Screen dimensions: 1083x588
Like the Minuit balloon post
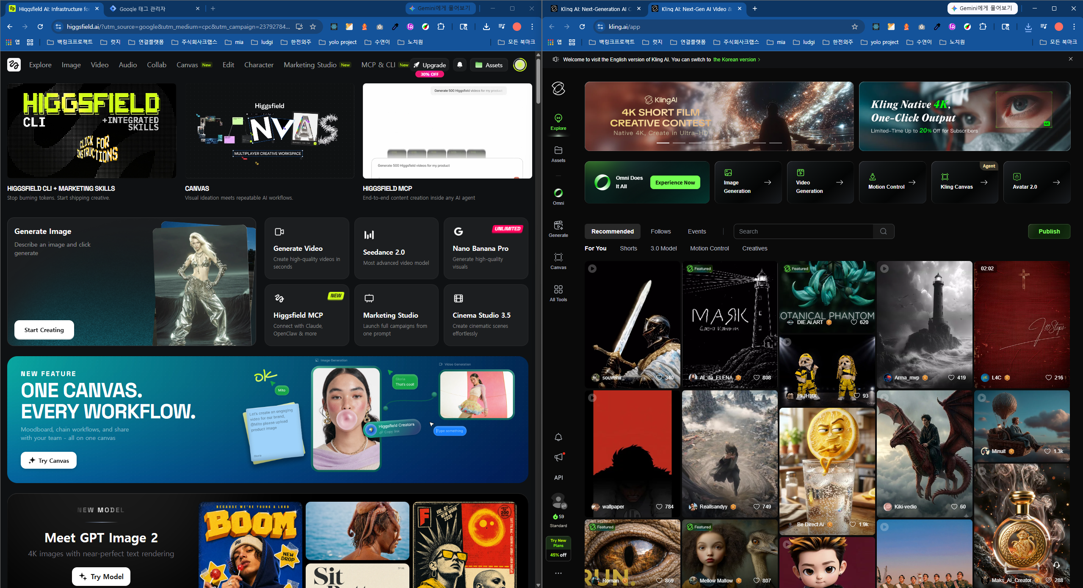(1047, 451)
